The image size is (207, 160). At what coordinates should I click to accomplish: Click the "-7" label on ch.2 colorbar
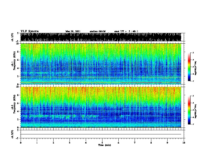pyautogui.click(x=193, y=124)
